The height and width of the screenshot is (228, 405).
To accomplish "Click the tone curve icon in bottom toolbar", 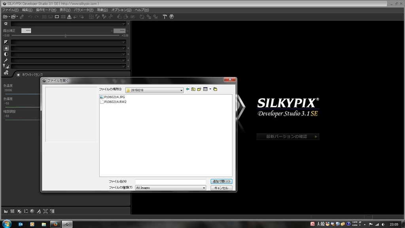I will (x=26, y=211).
